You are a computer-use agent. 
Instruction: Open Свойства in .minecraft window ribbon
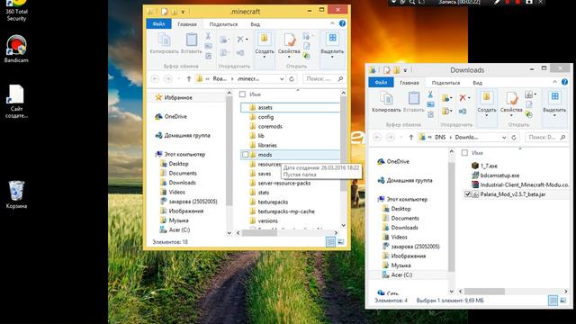point(289,44)
